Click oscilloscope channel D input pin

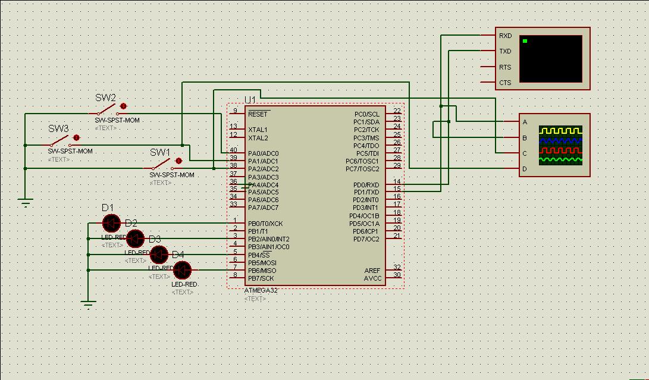point(512,169)
